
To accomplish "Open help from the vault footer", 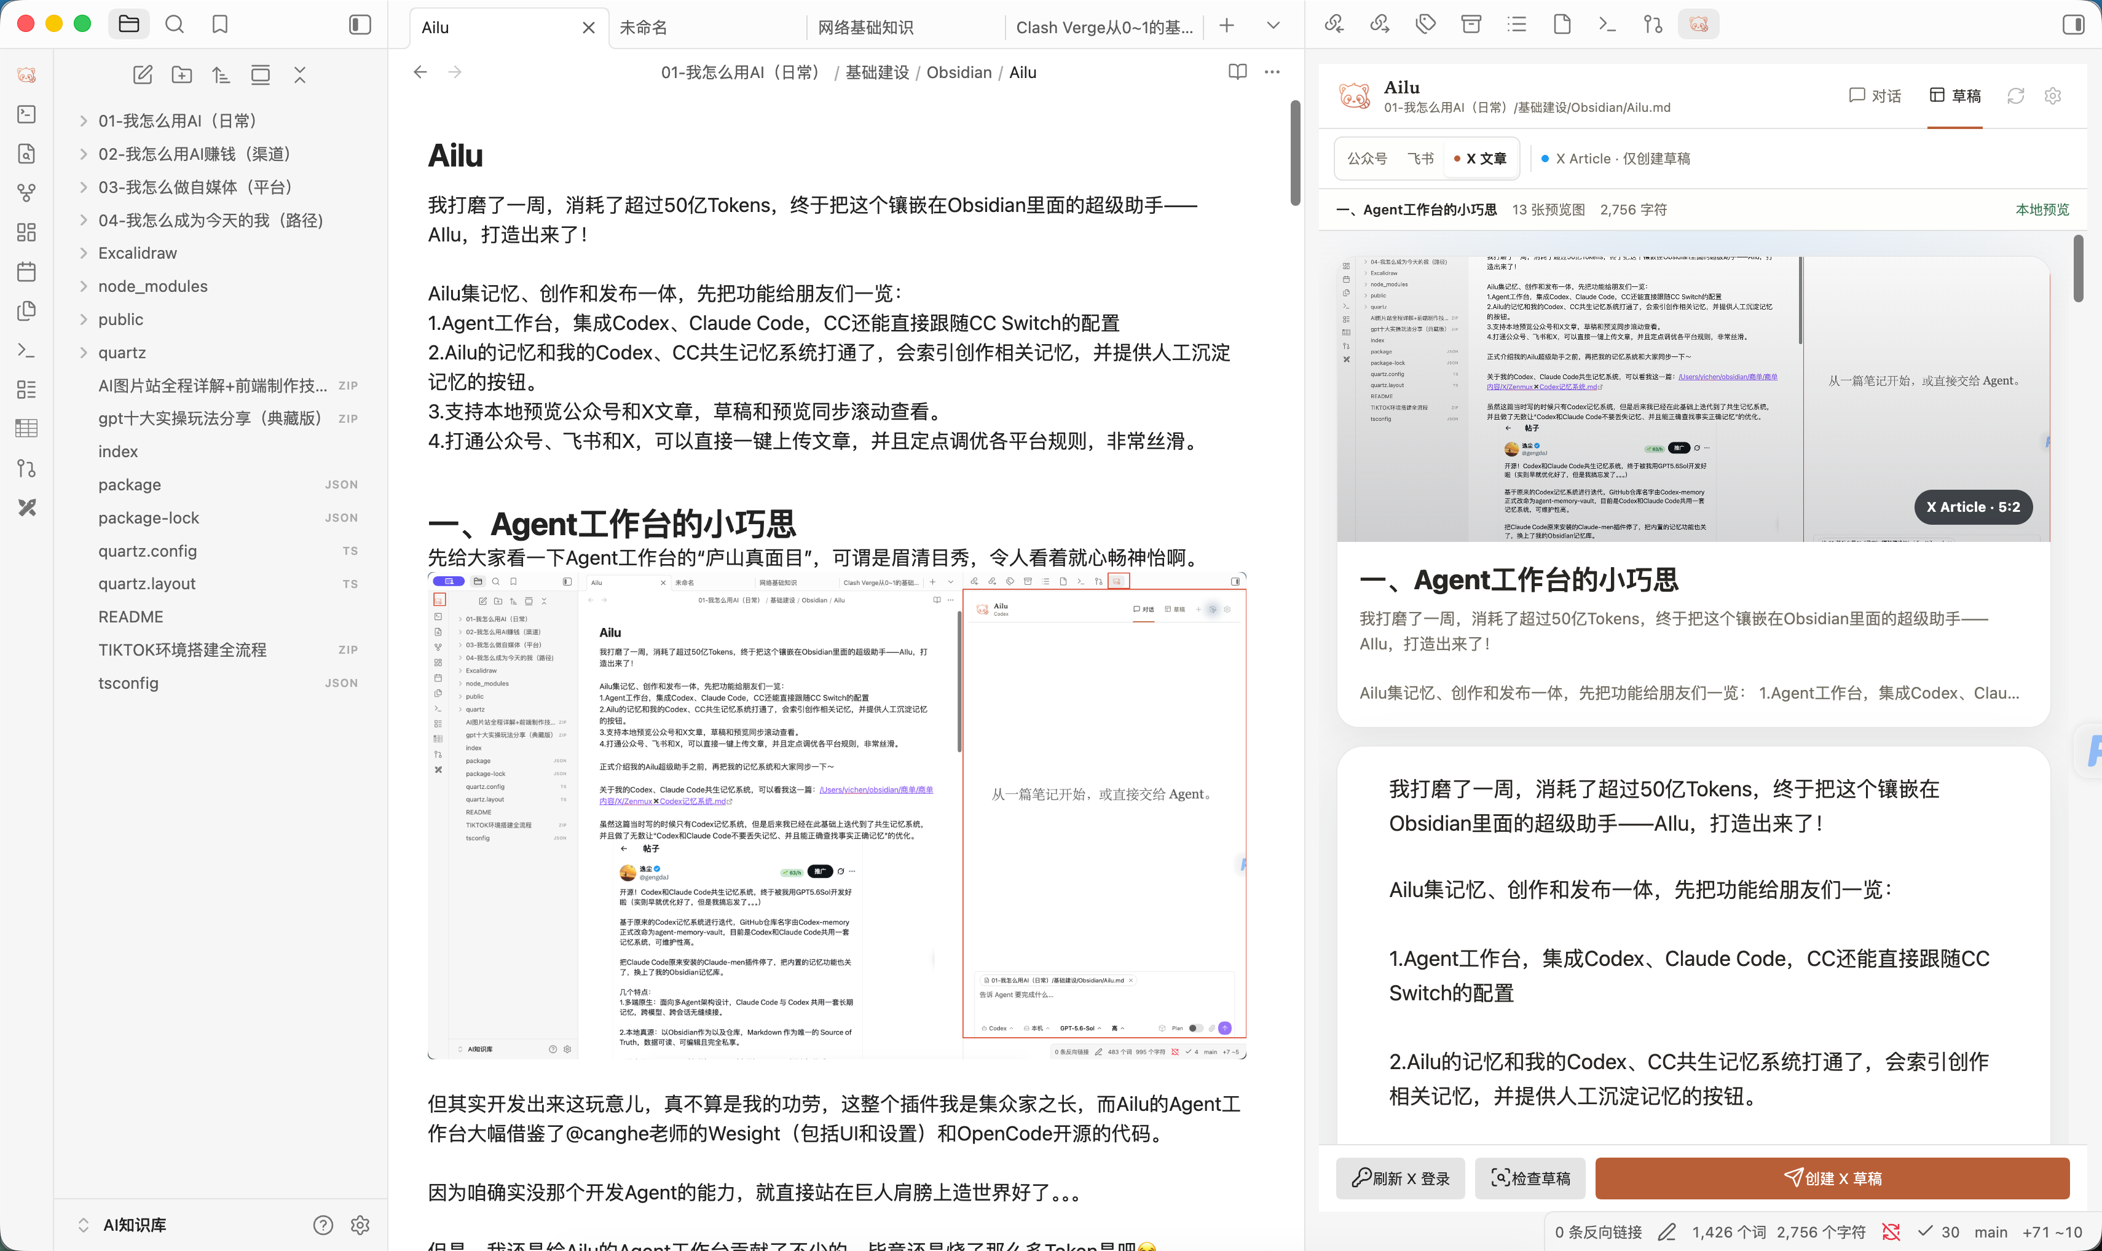I will pyautogui.click(x=323, y=1225).
